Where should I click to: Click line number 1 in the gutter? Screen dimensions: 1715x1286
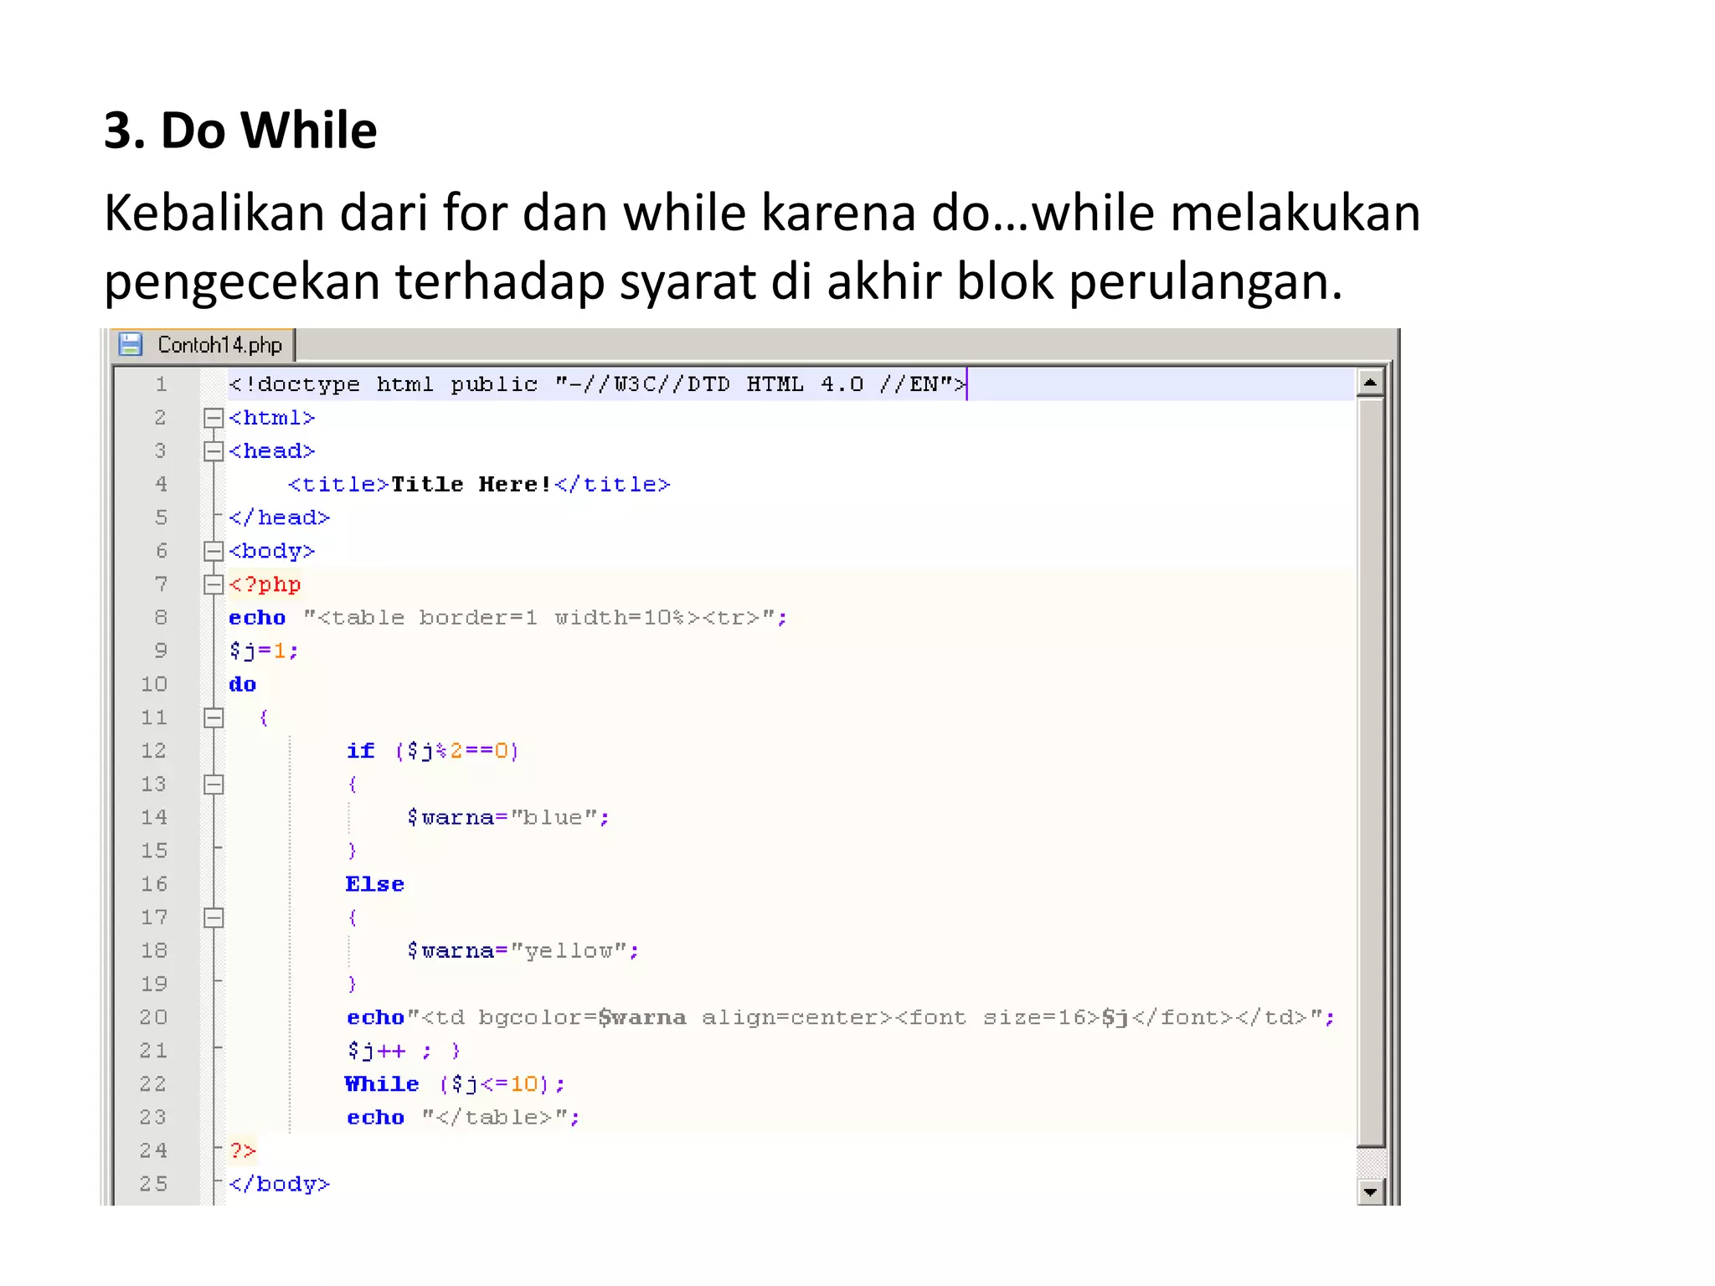click(x=161, y=384)
